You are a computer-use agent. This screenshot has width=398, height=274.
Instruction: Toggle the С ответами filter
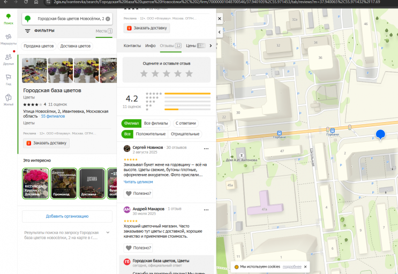tap(186, 124)
